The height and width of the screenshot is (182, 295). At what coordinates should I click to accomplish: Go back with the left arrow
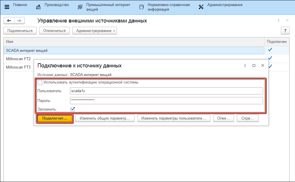[x=9, y=21]
